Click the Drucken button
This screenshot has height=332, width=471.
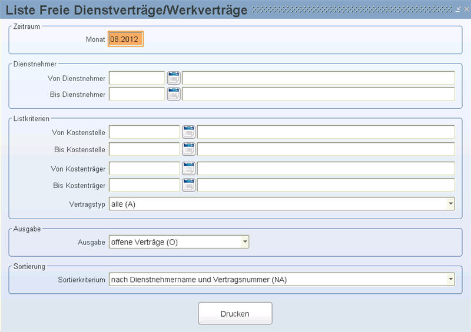(235, 313)
